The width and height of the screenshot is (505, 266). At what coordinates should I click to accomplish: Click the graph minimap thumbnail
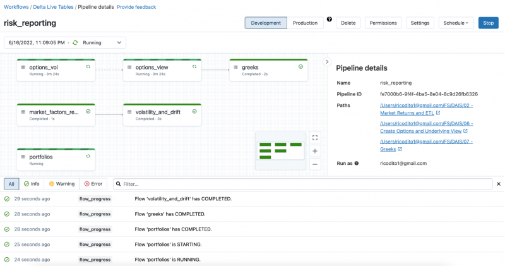pos(280,150)
